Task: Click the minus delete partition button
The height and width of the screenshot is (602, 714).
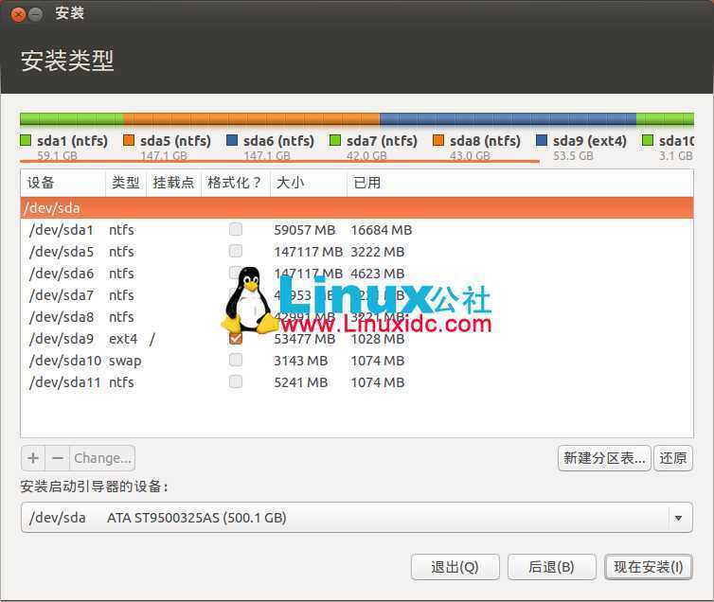Action: tap(58, 458)
